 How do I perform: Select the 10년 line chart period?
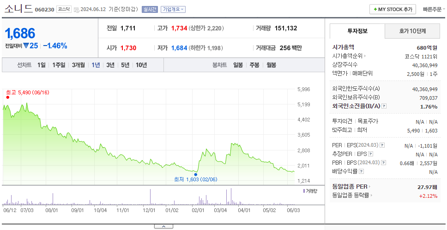(141, 65)
